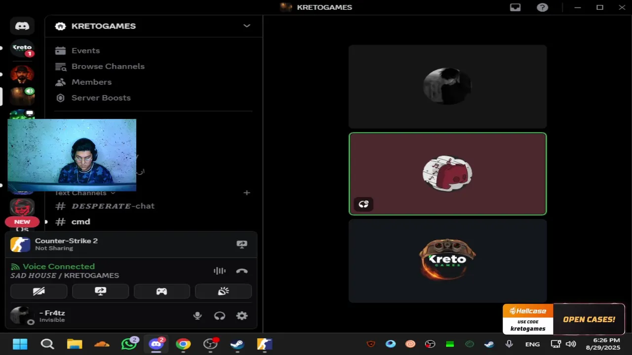Click the webcam overlay of streamer
This screenshot has height=355, width=632.
coord(72,155)
